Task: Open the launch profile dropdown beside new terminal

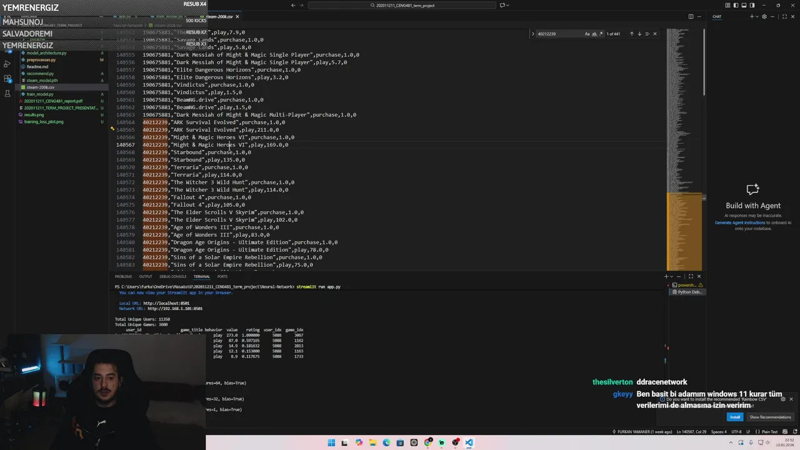Action: pos(672,276)
